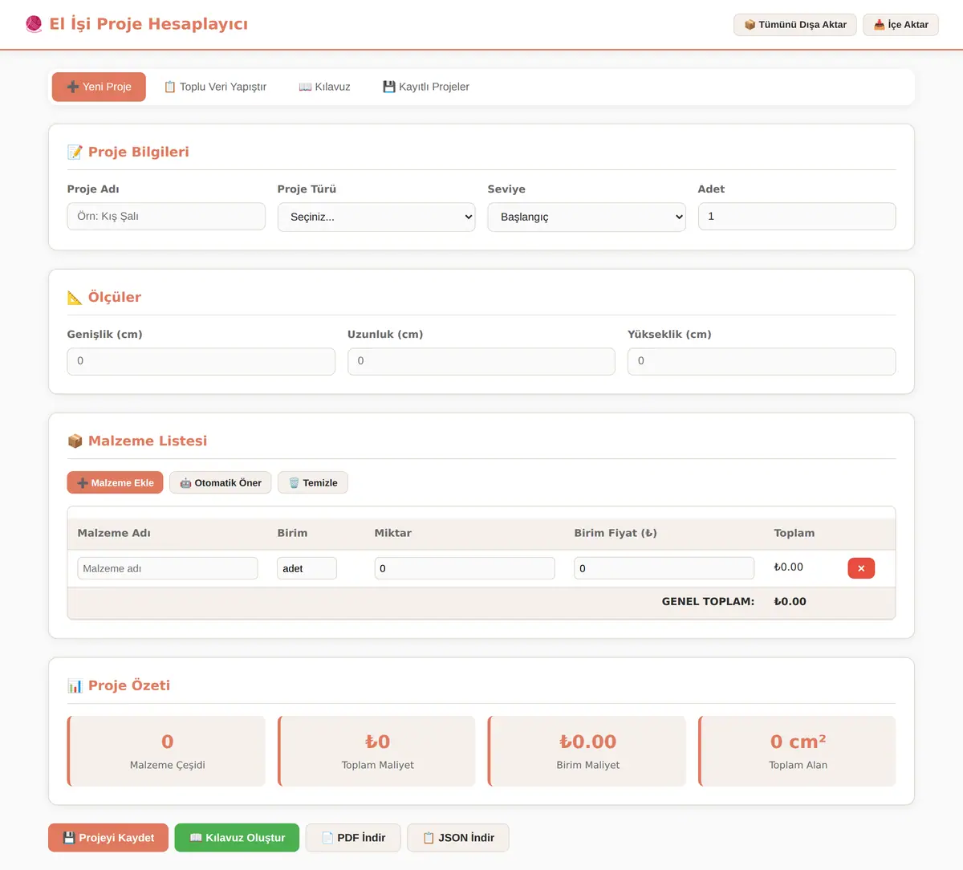This screenshot has width=963, height=870.
Task: Open the Proje Türü dropdown
Action: coord(376,217)
